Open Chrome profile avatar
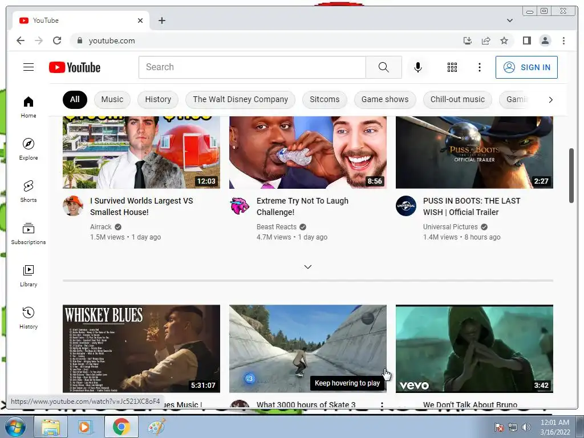 point(545,40)
